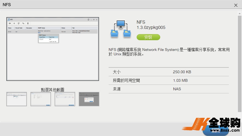
Task: Select the second screenshot thumbnail
Action: [x=41, y=99]
